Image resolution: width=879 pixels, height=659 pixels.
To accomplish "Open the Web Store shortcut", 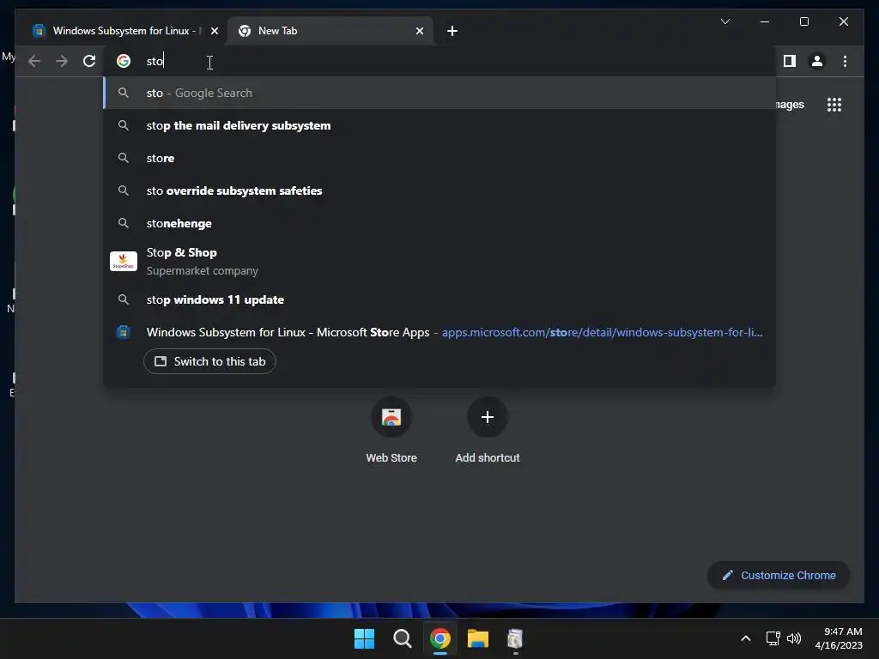I will (391, 431).
